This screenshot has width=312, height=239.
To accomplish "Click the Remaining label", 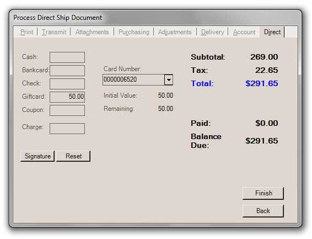I will pyautogui.click(x=119, y=109).
